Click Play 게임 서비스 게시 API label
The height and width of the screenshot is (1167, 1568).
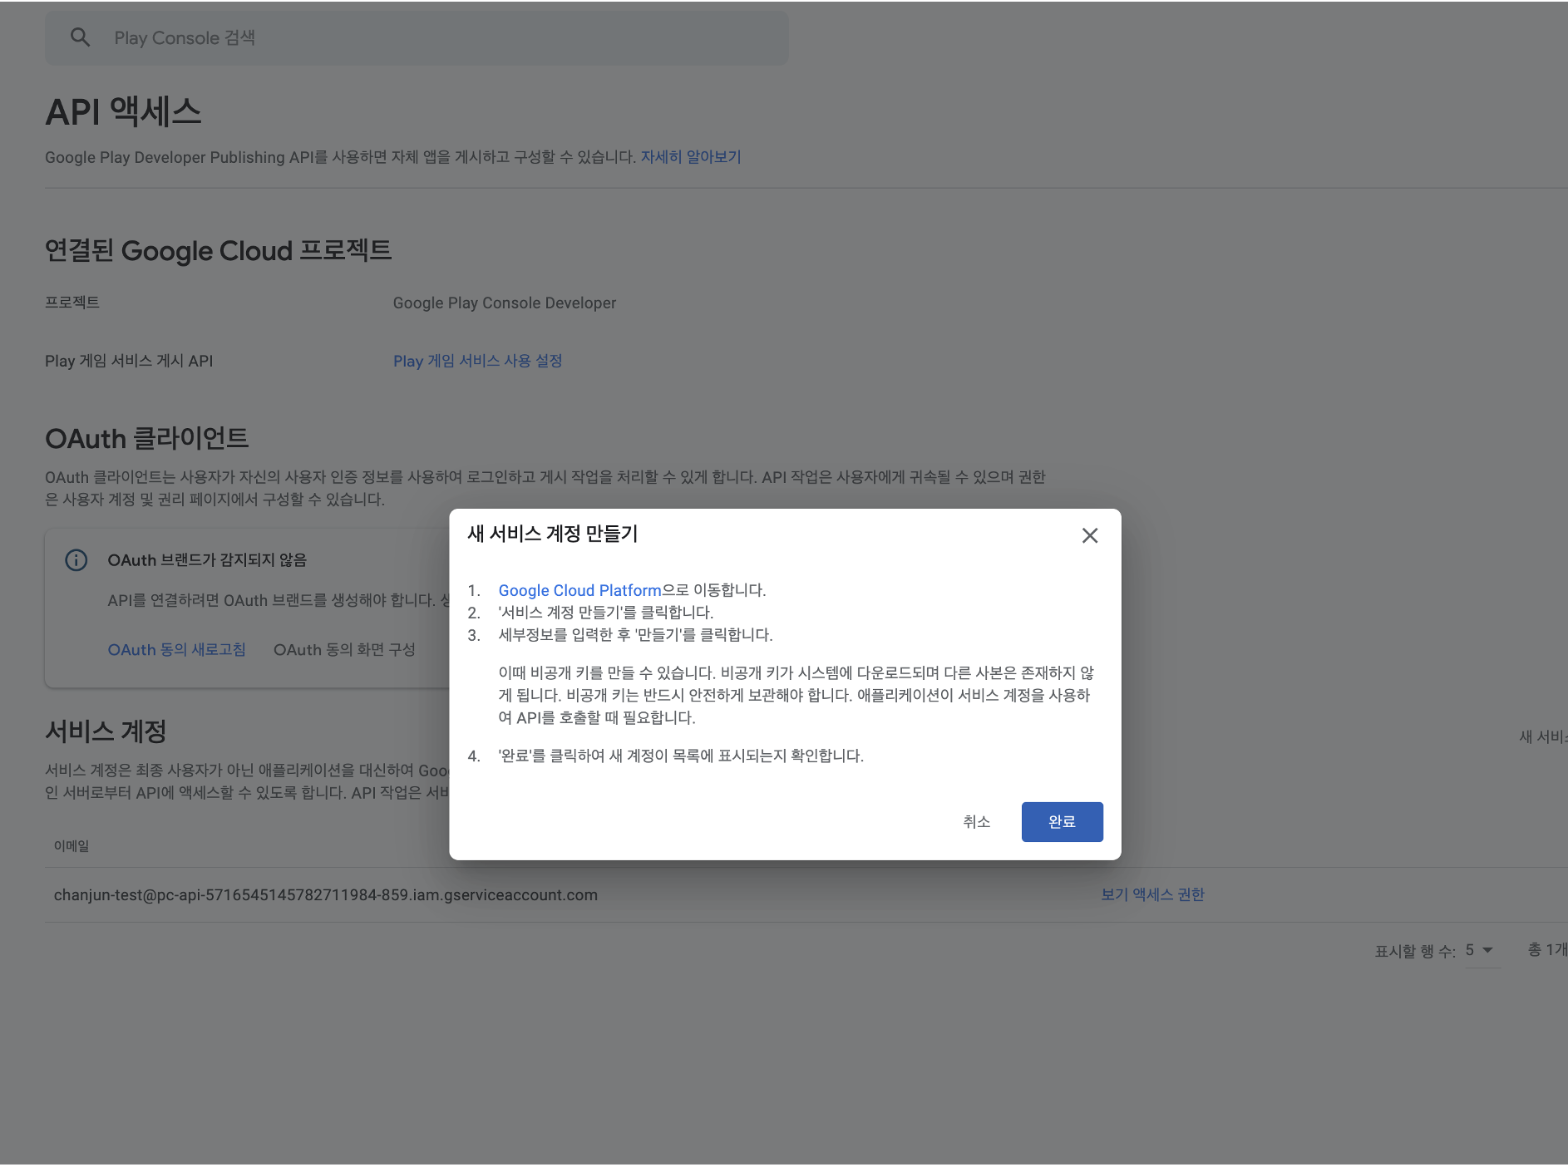(x=129, y=361)
